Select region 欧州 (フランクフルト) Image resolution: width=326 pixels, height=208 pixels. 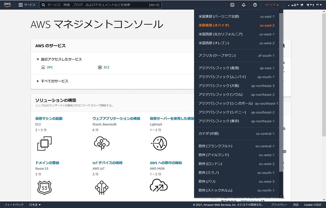[x=236, y=146]
